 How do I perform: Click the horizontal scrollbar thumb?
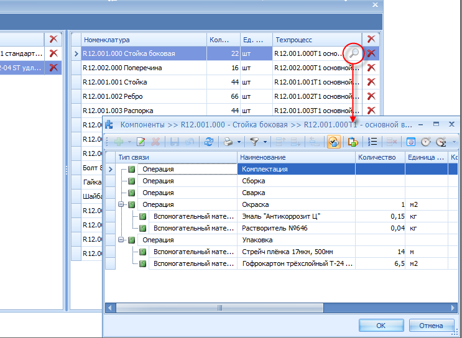tap(219, 308)
